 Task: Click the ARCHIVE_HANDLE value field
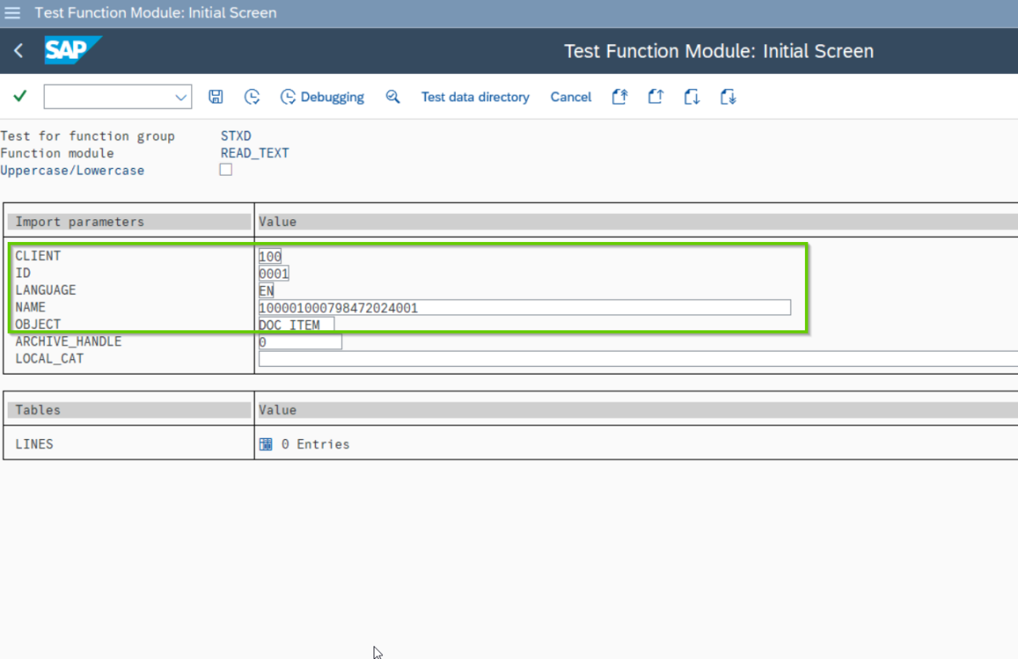(300, 341)
